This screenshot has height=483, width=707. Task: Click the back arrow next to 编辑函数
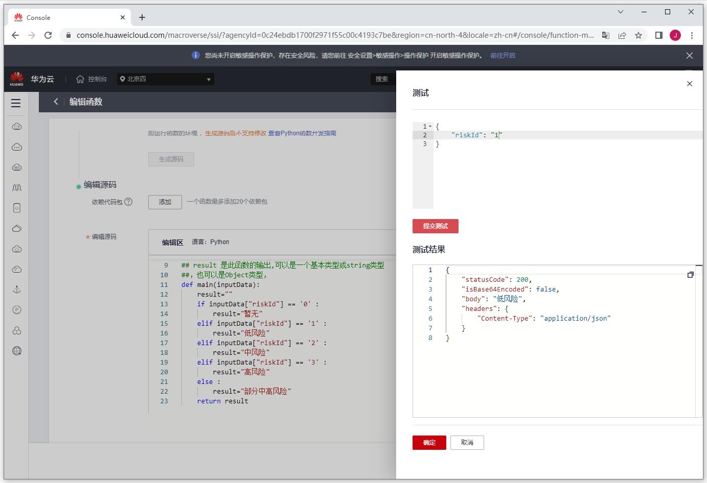pyautogui.click(x=56, y=102)
